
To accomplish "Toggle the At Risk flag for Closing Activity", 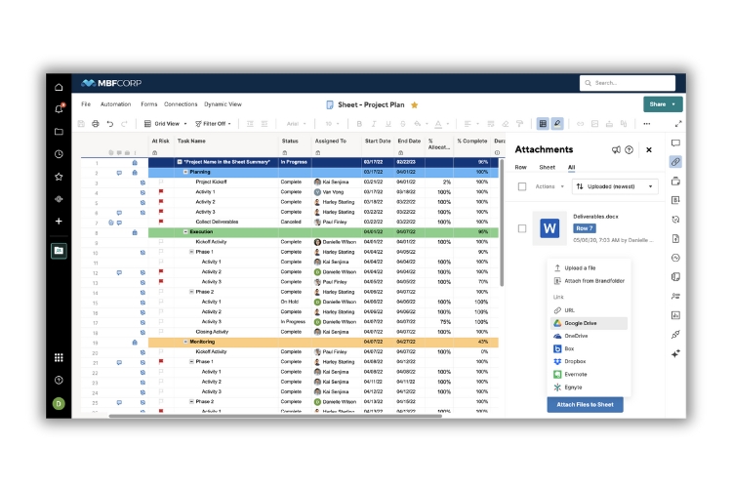I will (x=161, y=332).
